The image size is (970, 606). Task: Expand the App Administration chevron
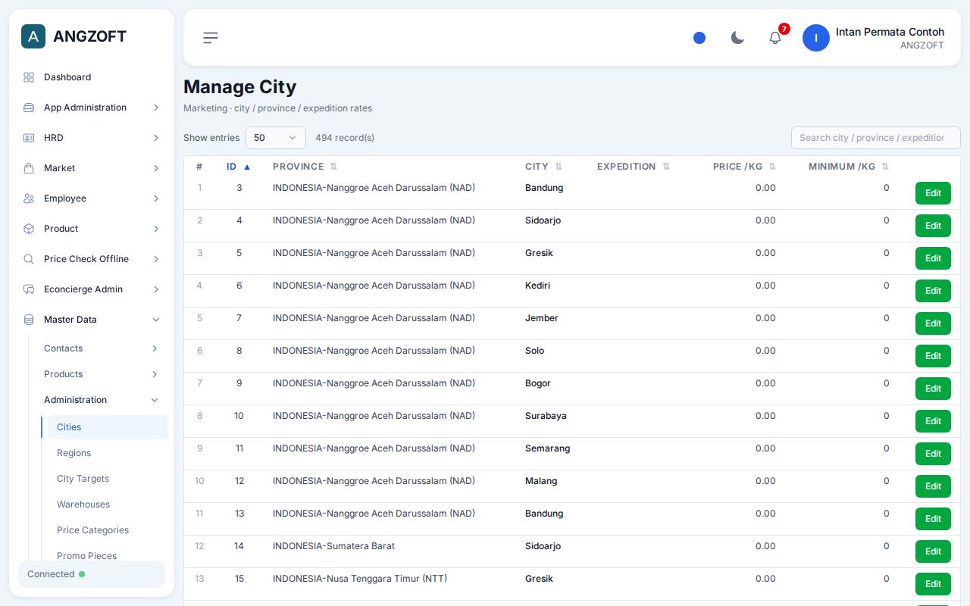[156, 108]
